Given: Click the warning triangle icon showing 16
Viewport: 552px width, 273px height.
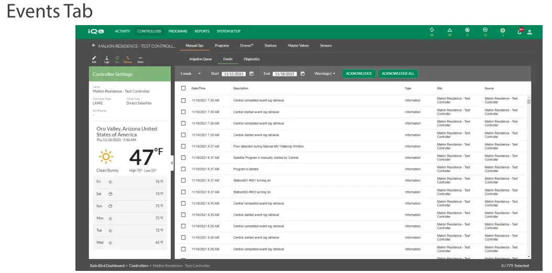Looking at the screenshot, I should [449, 30].
